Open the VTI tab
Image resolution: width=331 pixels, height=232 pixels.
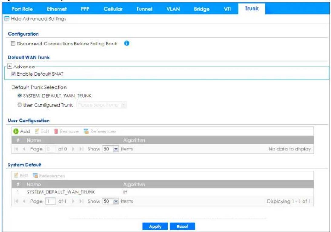227,9
